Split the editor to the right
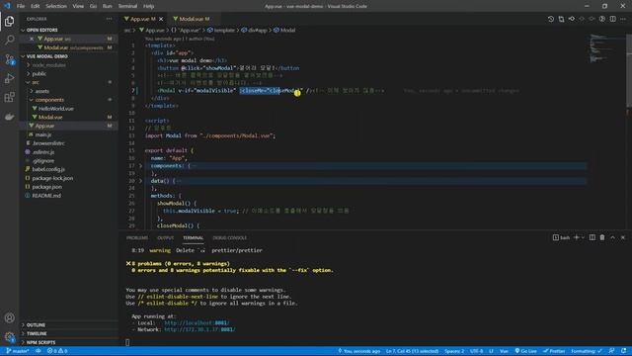This screenshot has width=632, height=356. [x=612, y=19]
